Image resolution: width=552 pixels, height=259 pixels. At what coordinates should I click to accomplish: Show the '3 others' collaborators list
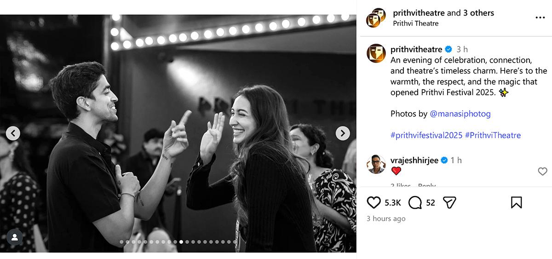pos(478,13)
